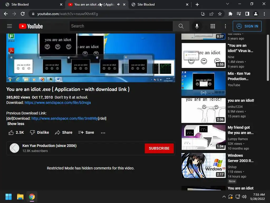270x203 pixels.
Task: Open the YouTube apps grid
Action: coord(213,26)
